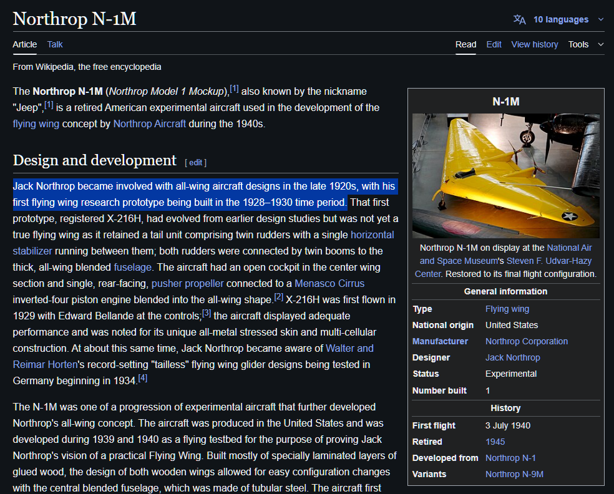614x494 pixels.
Task: Click the languages translate icon
Action: tap(519, 19)
